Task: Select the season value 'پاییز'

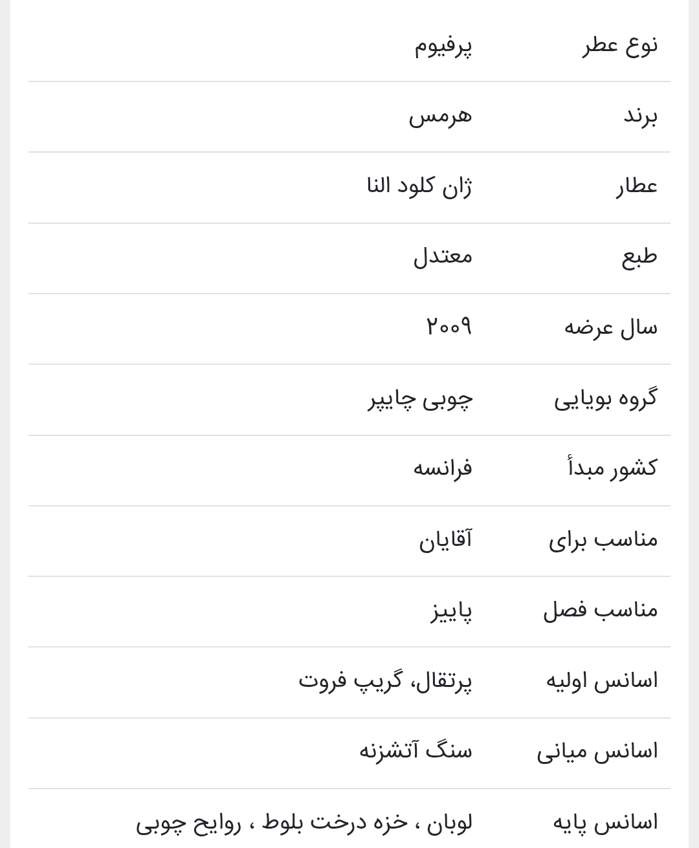Action: pos(452,610)
